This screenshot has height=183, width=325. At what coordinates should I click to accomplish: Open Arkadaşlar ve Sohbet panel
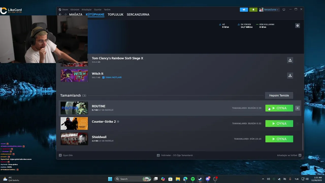click(289, 155)
